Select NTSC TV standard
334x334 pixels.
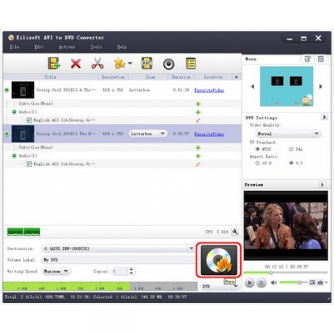pyautogui.click(x=257, y=149)
